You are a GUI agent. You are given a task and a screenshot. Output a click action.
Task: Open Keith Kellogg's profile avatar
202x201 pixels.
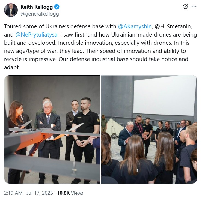pos(11,10)
